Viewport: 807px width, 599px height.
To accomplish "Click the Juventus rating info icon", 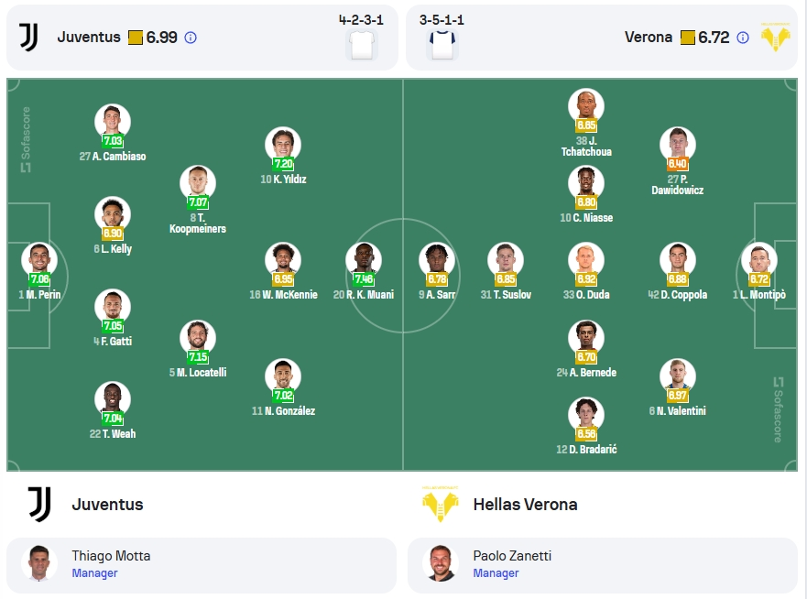I will click(191, 38).
